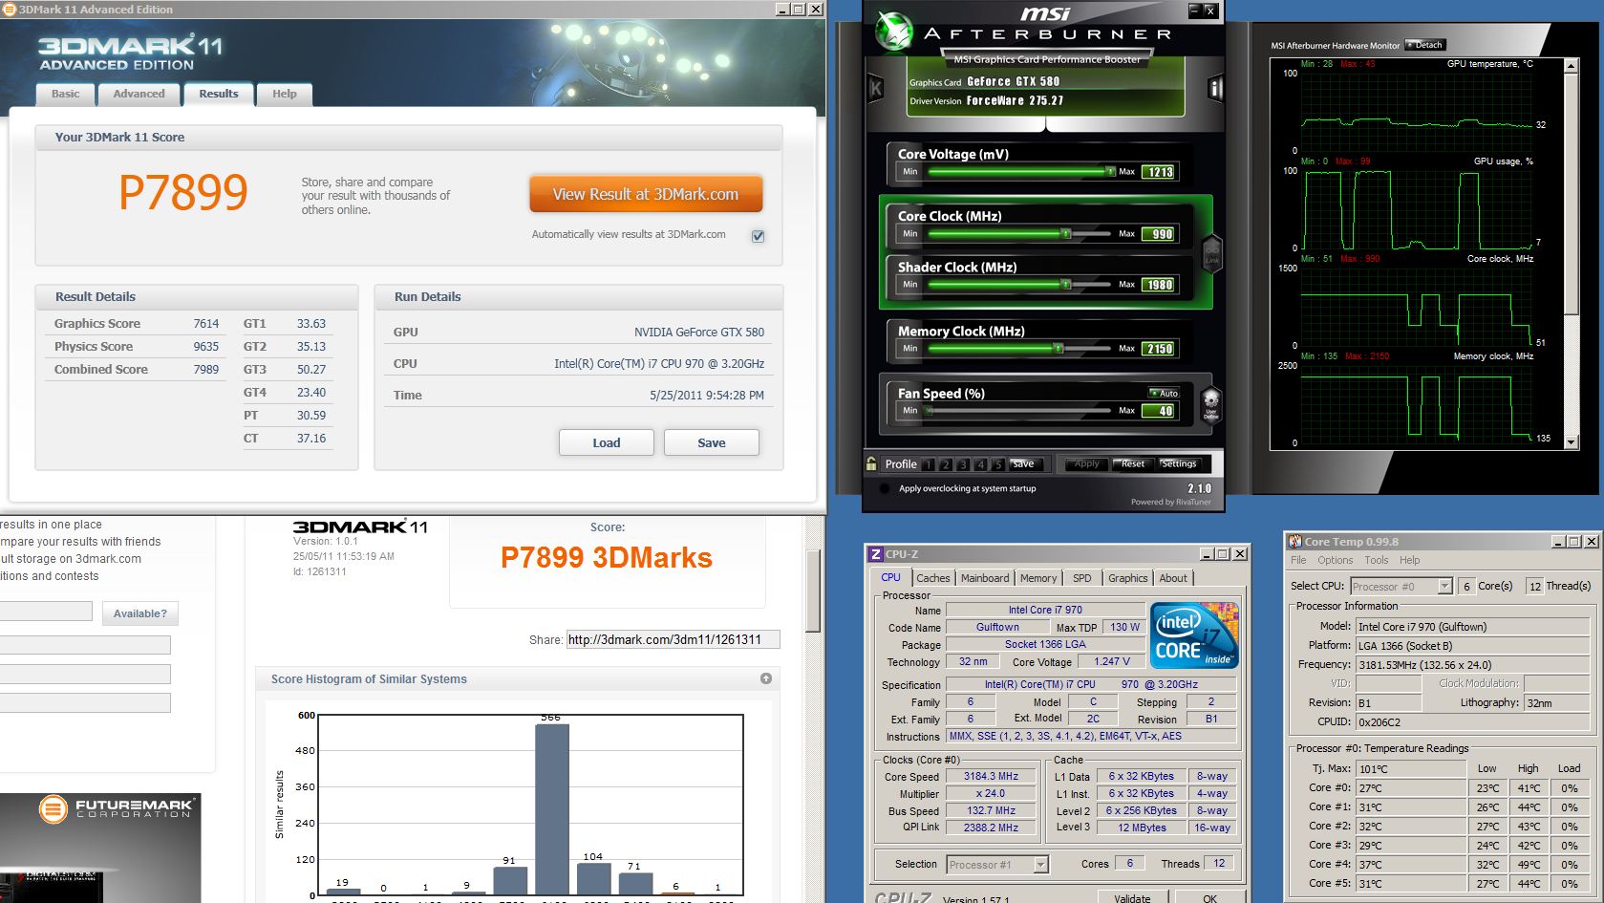Open the Options menu in Core Temp

[1336, 560]
